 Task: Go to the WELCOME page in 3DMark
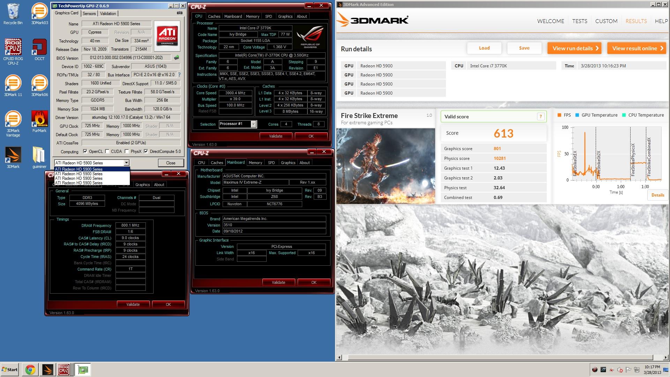551,21
